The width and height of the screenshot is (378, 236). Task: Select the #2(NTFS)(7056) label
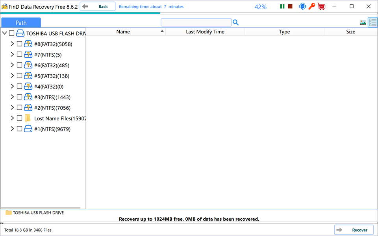coord(52,108)
